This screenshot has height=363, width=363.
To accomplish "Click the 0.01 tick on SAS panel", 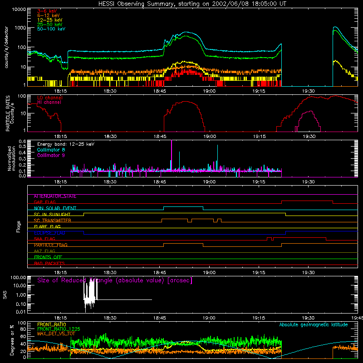I will 21,312.
